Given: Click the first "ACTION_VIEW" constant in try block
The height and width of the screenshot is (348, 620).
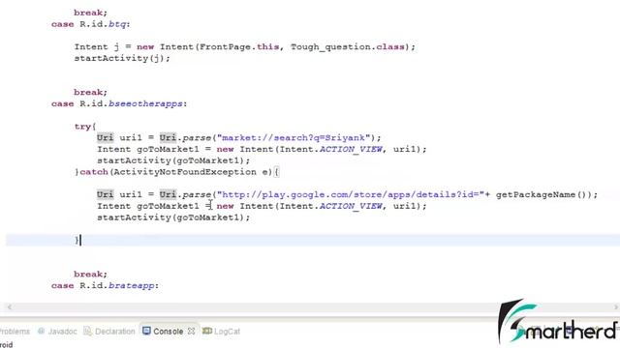Looking at the screenshot, I should 351,149.
